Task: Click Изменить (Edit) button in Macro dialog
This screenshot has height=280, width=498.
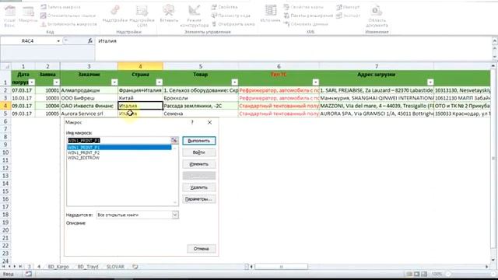Action: pos(199,164)
